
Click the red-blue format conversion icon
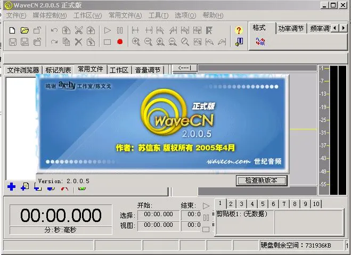(x=260, y=42)
